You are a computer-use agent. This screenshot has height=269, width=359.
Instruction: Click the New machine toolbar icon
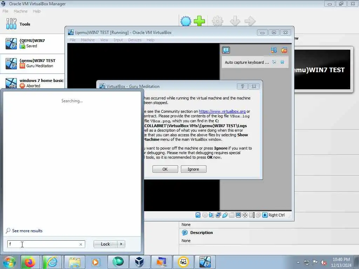point(186,21)
